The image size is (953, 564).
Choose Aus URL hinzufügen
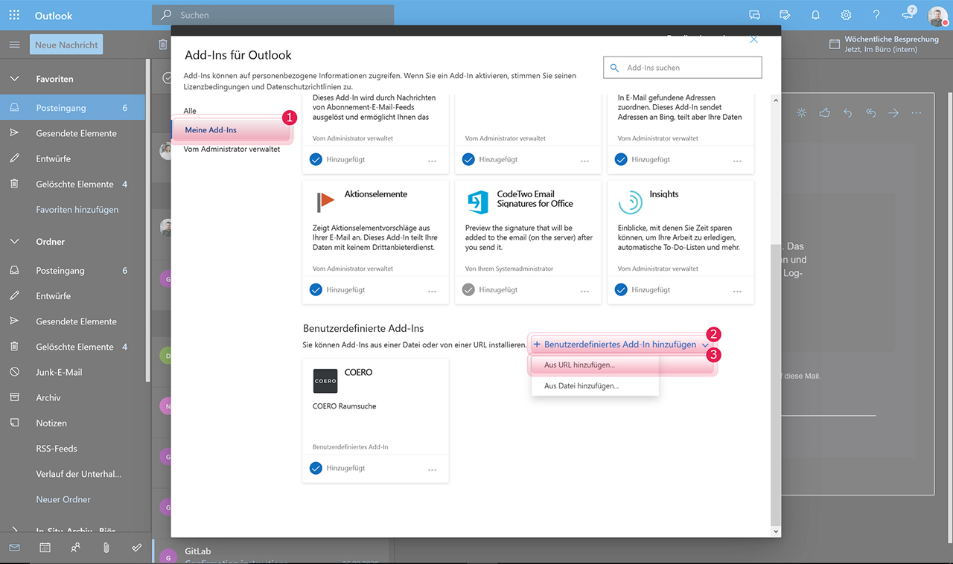[595, 365]
